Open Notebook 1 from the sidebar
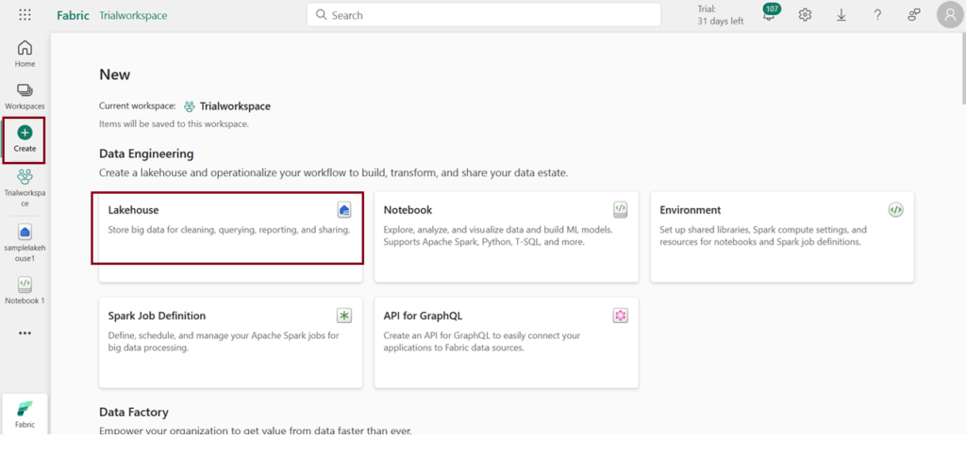This screenshot has height=454, width=966. (25, 290)
